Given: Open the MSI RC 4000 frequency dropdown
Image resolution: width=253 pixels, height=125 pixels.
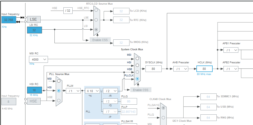Looking at the screenshot, I should (38, 60).
